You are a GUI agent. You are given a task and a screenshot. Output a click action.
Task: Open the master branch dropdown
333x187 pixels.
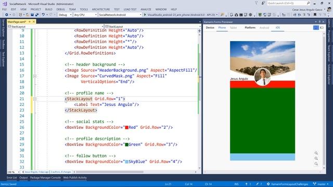pos(322,184)
